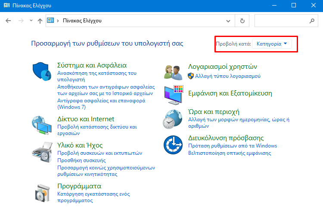Open Ανασκόπηση της κατάστασης του υπολογιστή

click(97, 77)
